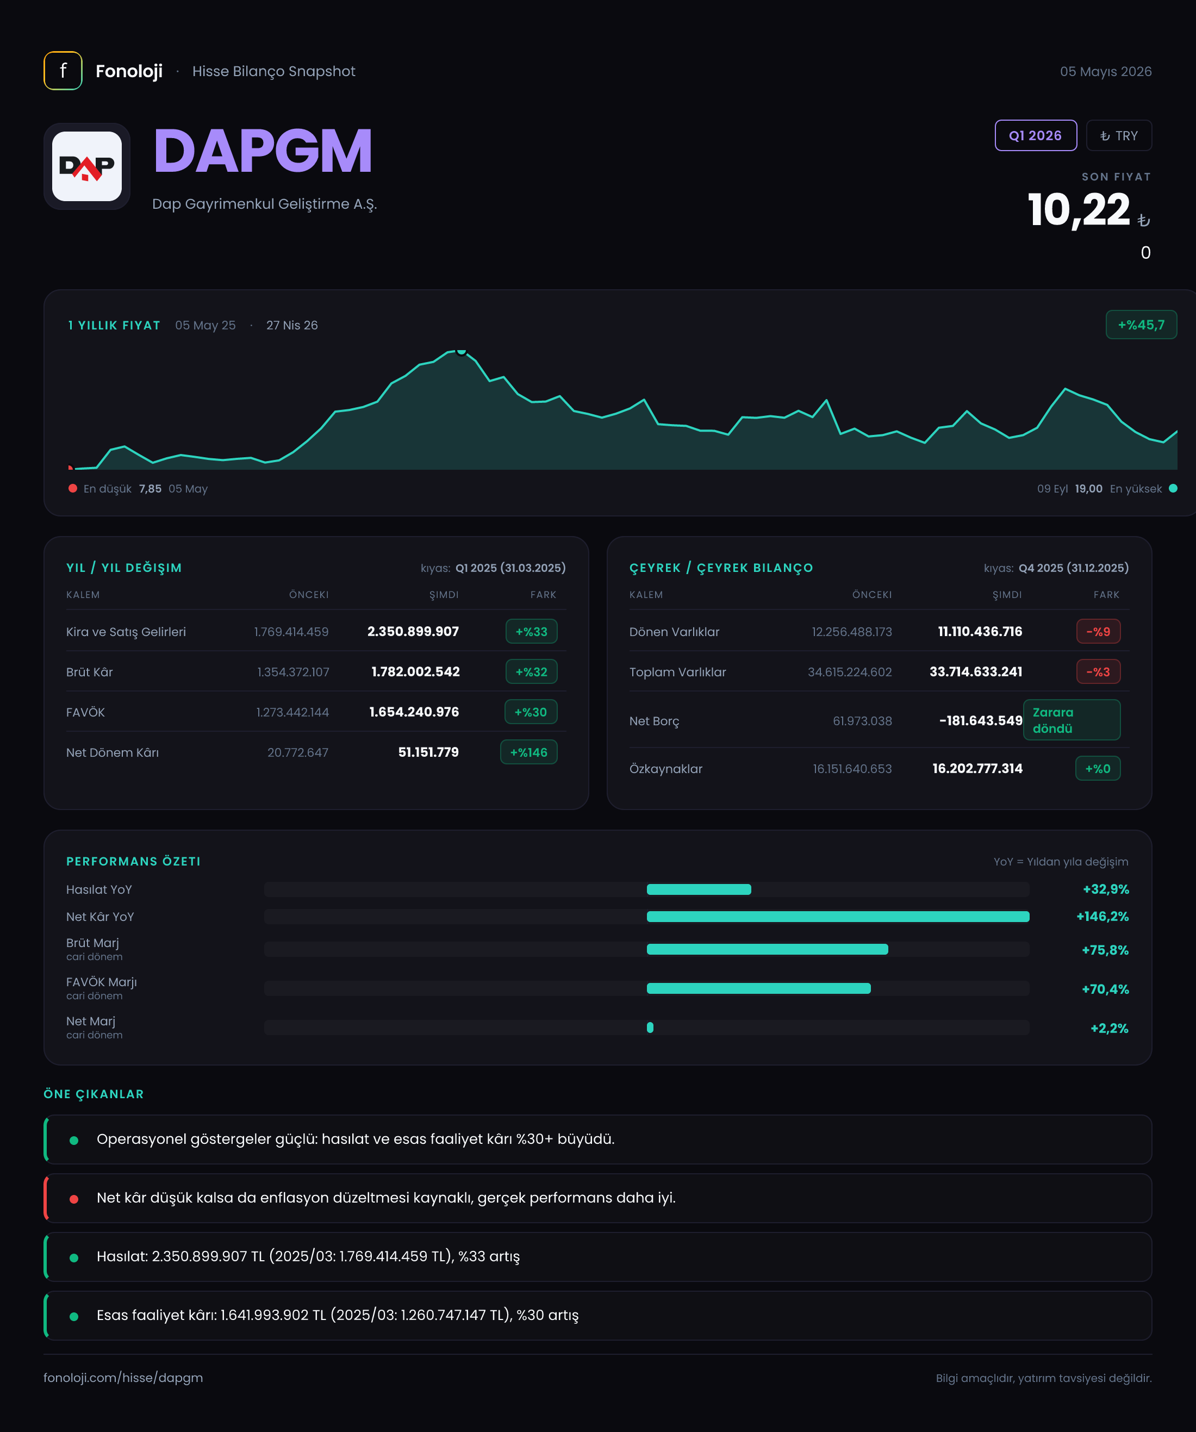
Task: Click the +%32 badge in Brüt Kâr row
Action: [531, 671]
